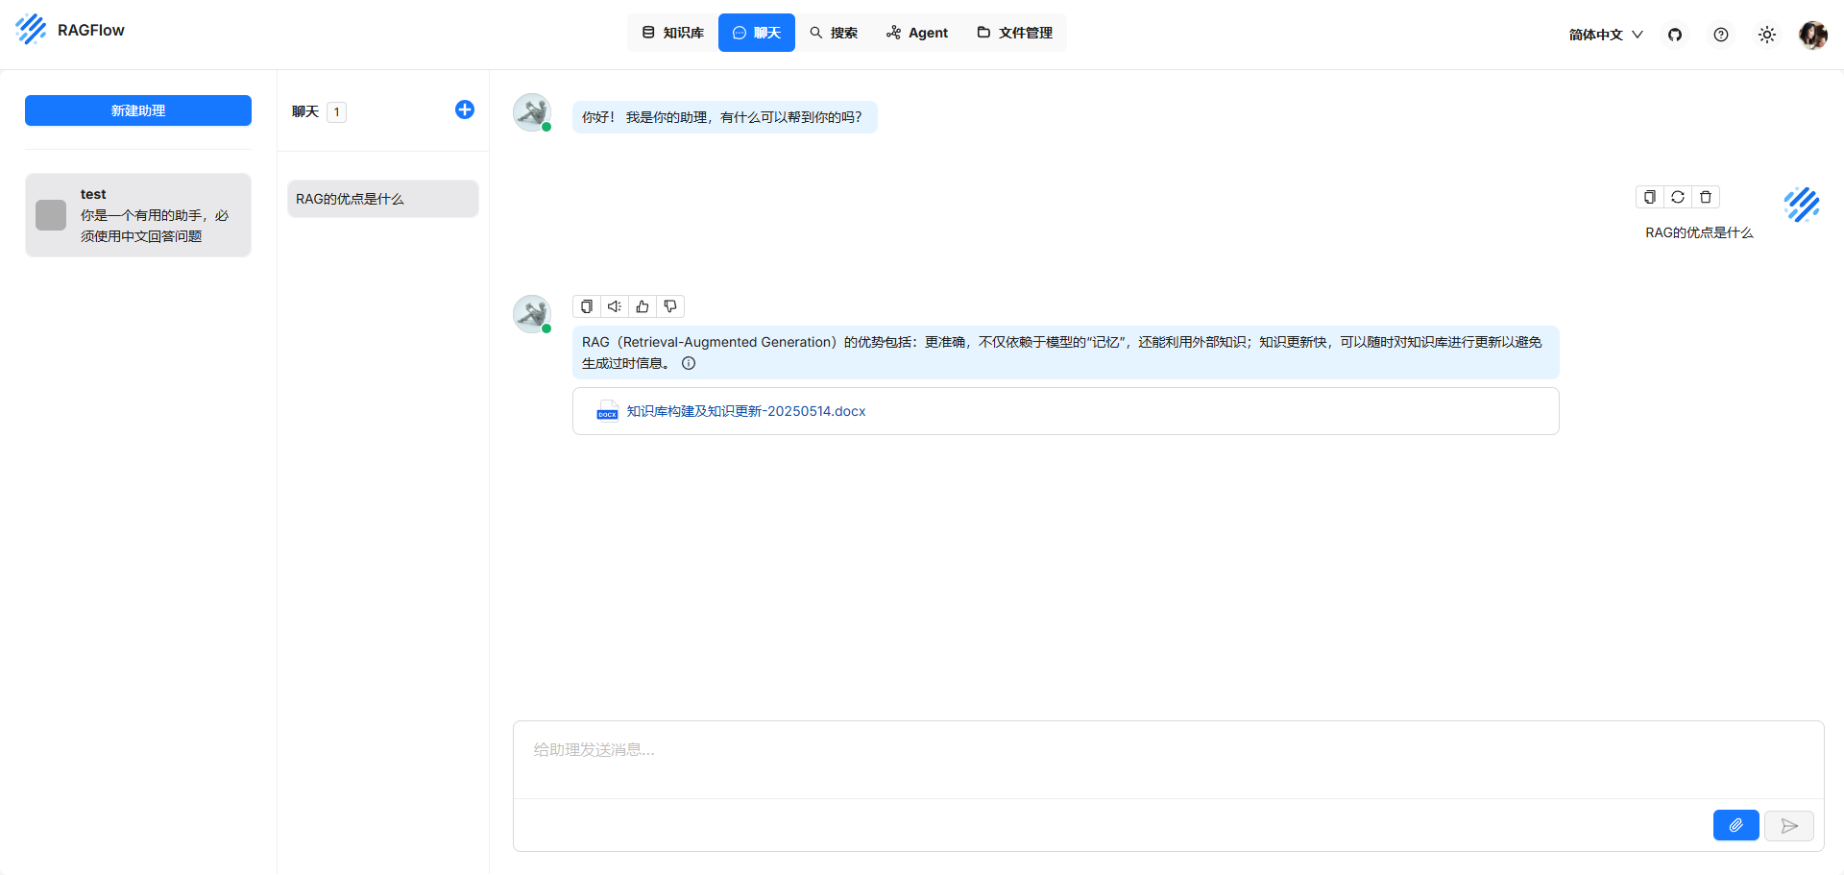Open the help question-mark icon
The image size is (1844, 875).
point(1721,35)
